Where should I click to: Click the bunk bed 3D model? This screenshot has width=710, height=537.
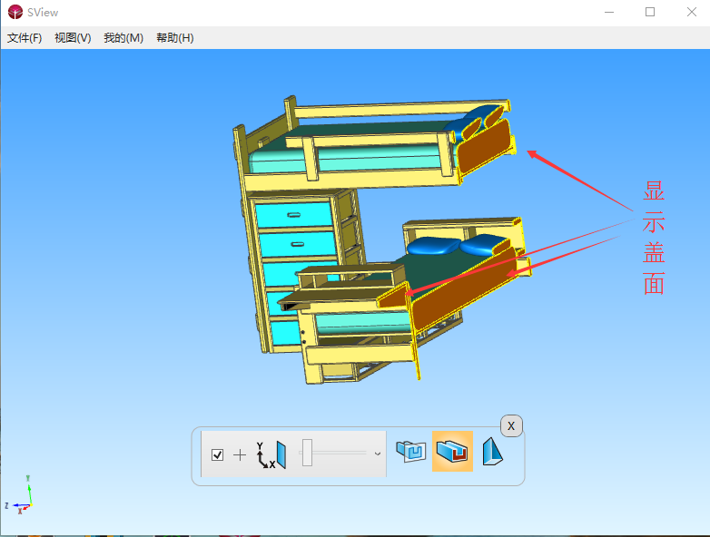pyautogui.click(x=380, y=239)
